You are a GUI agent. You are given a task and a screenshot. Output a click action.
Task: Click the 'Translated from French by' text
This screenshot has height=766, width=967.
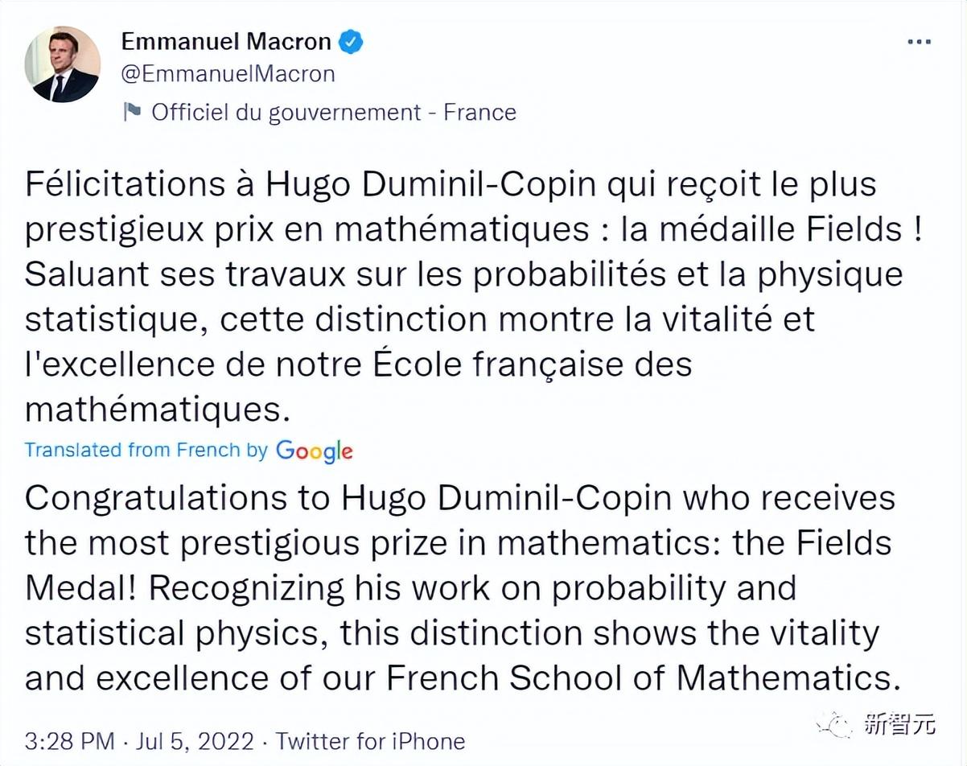coord(146,450)
